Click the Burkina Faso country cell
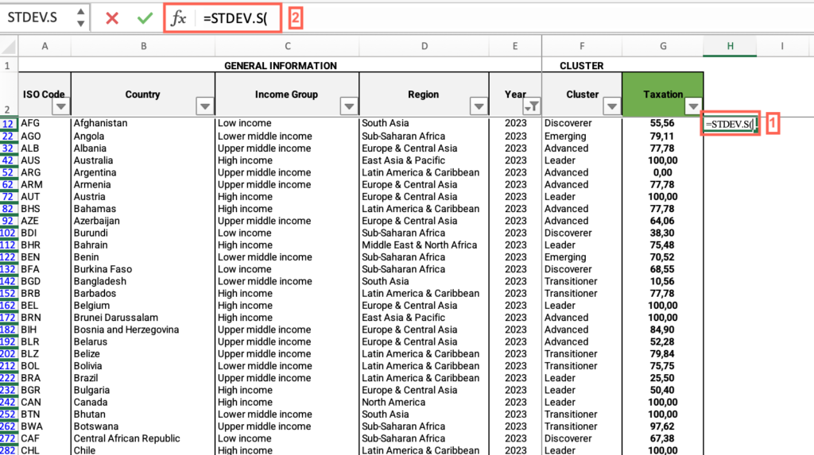 pyautogui.click(x=143, y=269)
